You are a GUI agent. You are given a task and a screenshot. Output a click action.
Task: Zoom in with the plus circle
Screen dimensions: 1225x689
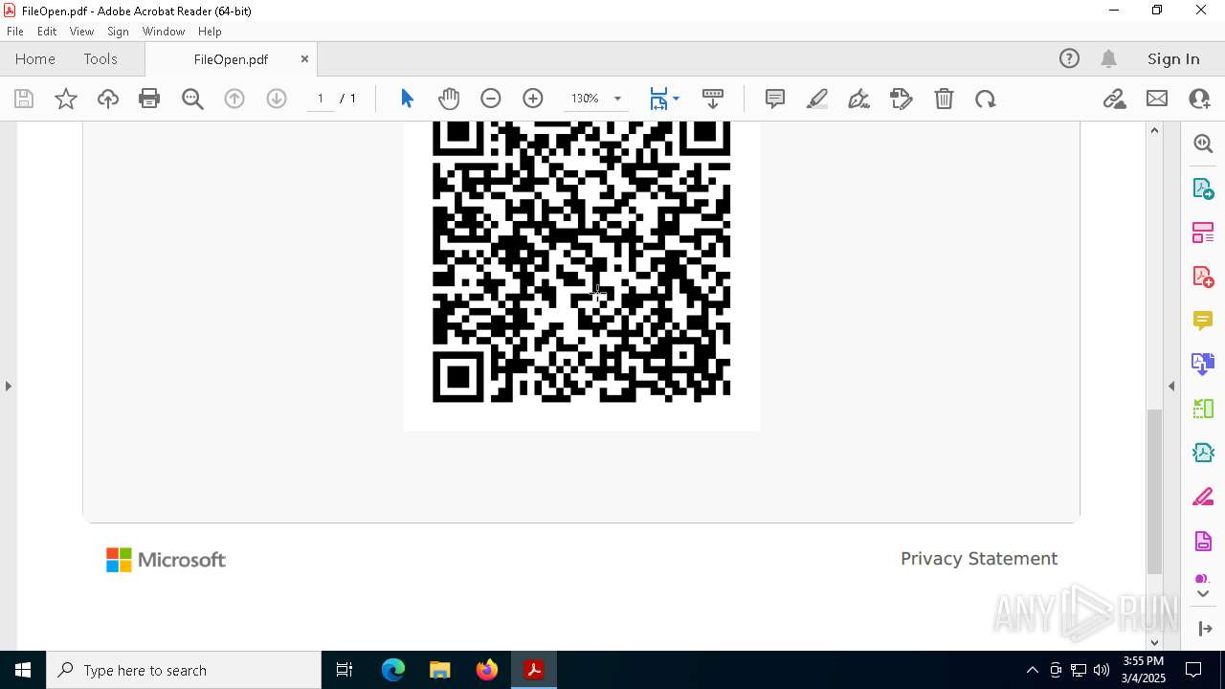tap(533, 99)
